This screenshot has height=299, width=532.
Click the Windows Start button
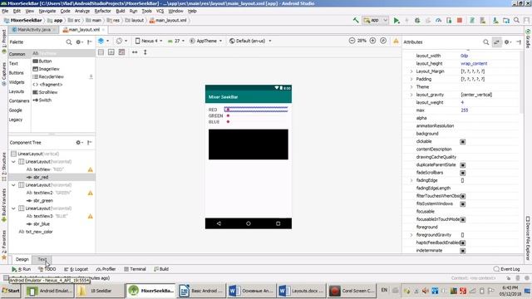[x=11, y=291]
